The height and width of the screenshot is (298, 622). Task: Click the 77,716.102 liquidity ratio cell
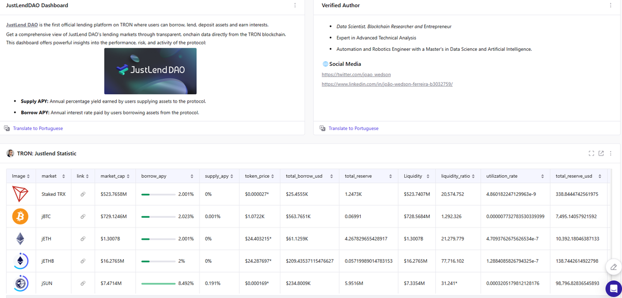tap(458, 261)
